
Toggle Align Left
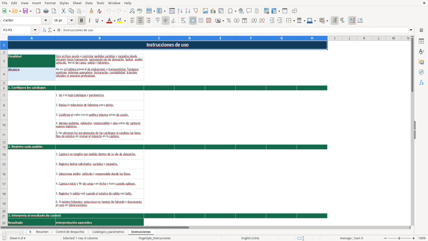pyautogui.click(x=132, y=21)
